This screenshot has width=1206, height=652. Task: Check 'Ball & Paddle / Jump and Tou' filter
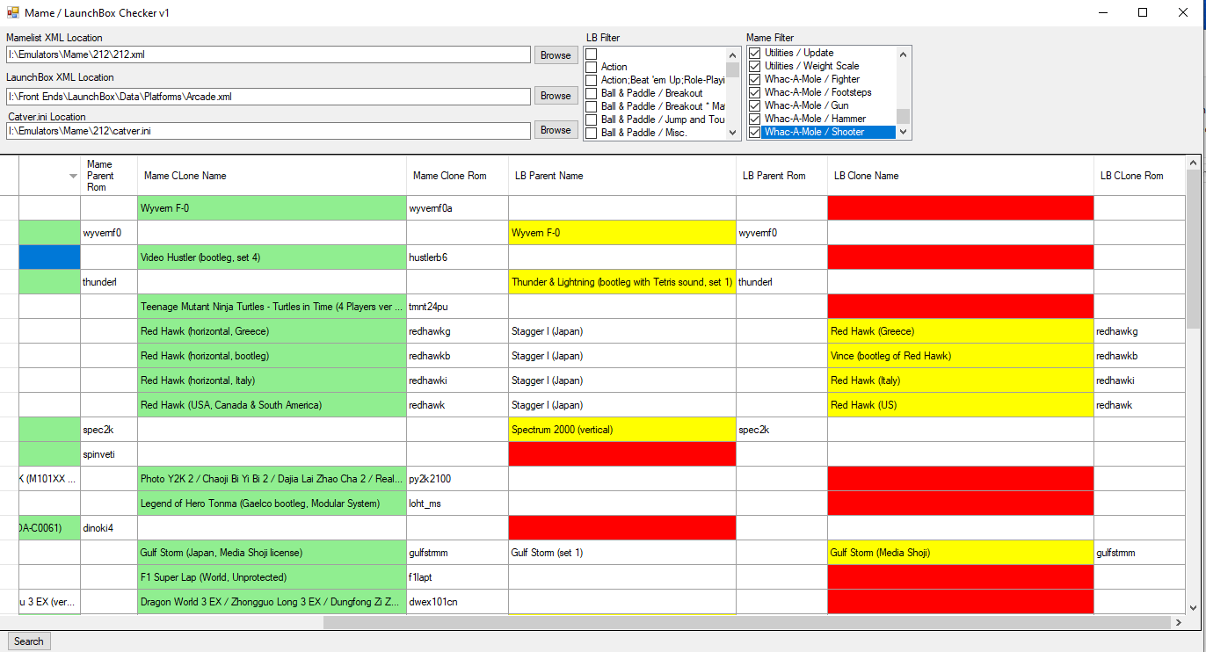[x=592, y=120]
